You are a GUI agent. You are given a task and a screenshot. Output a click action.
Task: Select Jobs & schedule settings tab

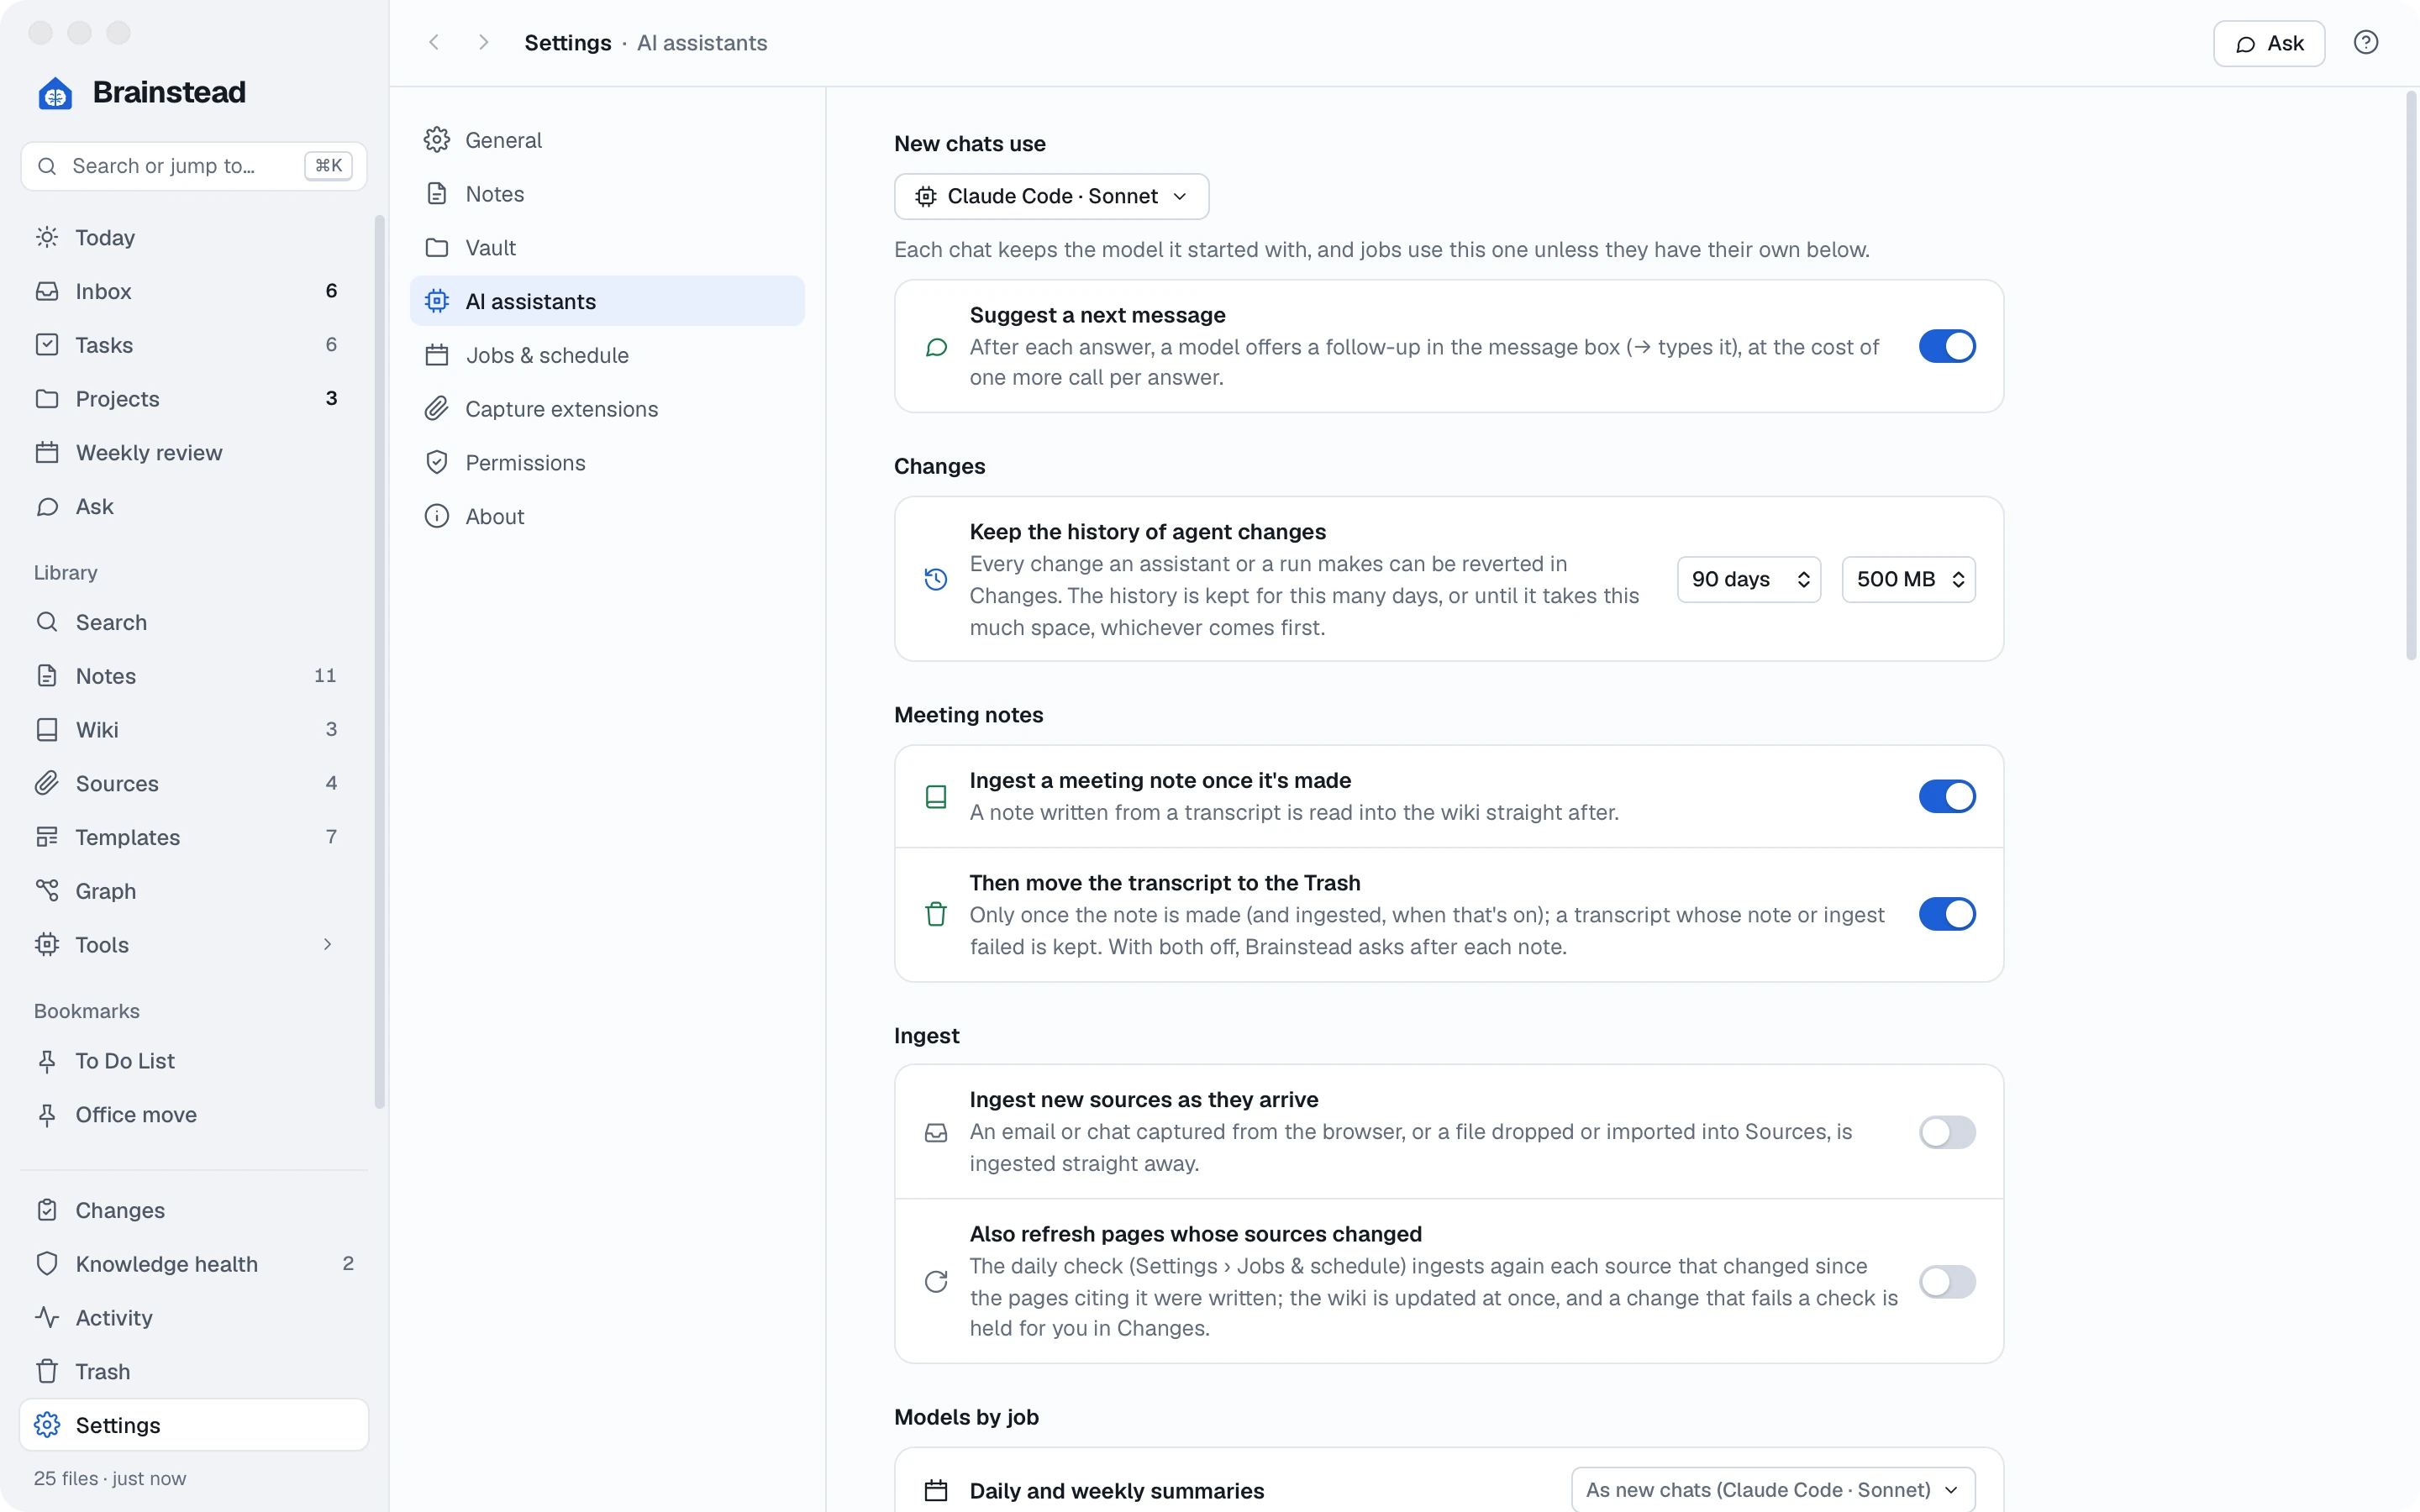(x=607, y=355)
